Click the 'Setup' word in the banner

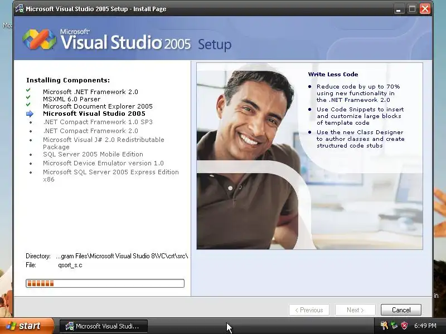pyautogui.click(x=215, y=45)
